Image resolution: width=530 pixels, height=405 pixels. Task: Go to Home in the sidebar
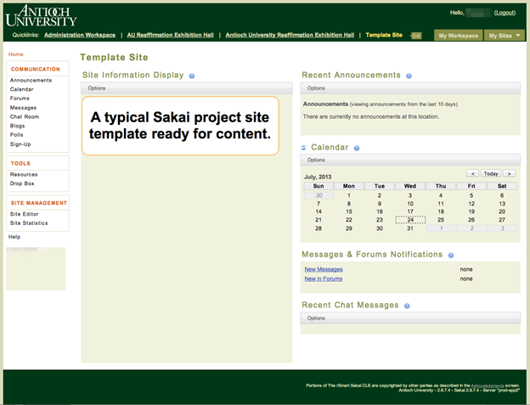point(16,54)
